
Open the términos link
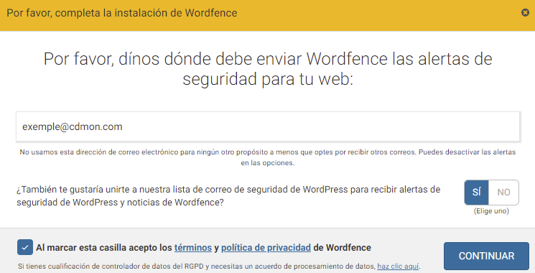coord(193,247)
